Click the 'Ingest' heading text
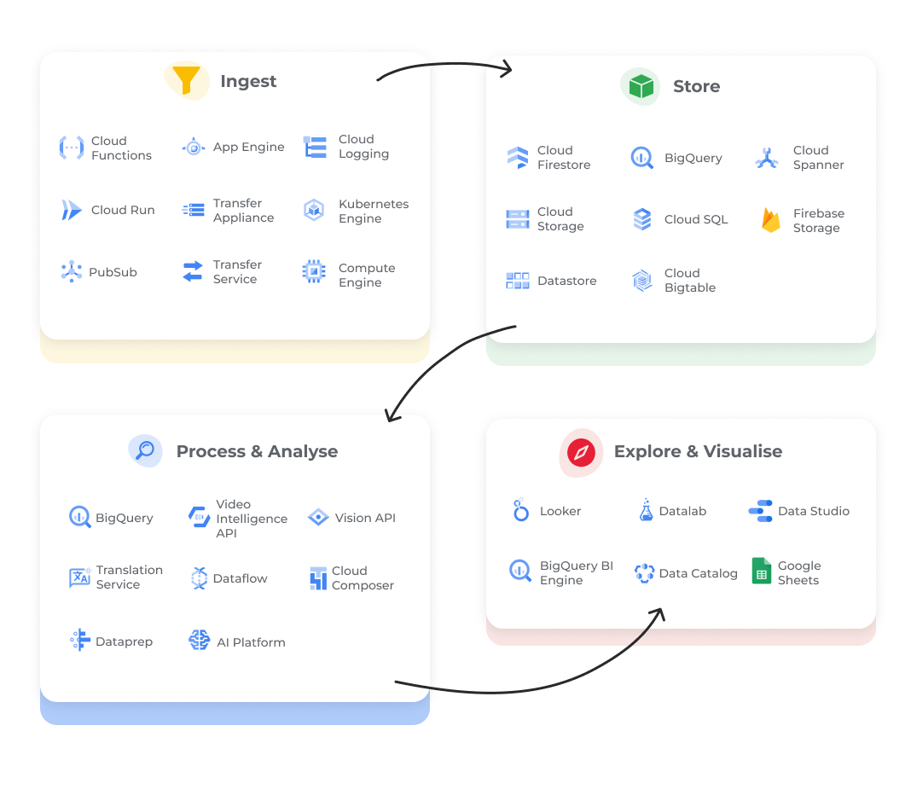The image size is (911, 801). point(248,81)
